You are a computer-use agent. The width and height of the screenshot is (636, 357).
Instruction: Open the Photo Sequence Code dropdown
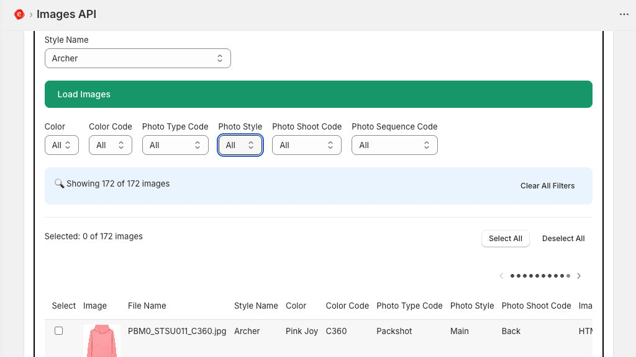pos(394,145)
